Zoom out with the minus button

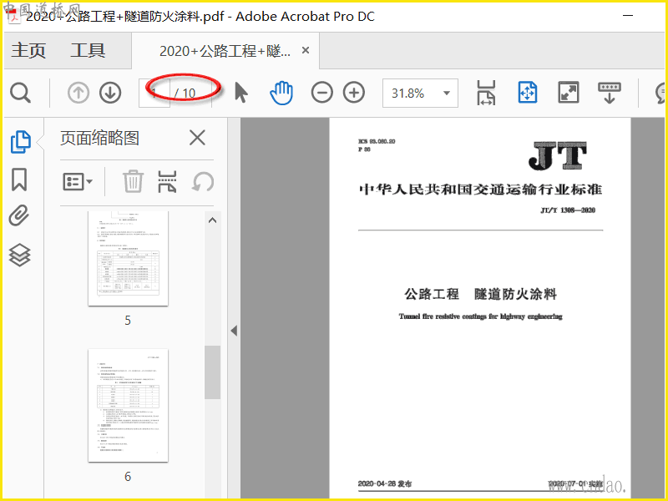click(x=322, y=93)
